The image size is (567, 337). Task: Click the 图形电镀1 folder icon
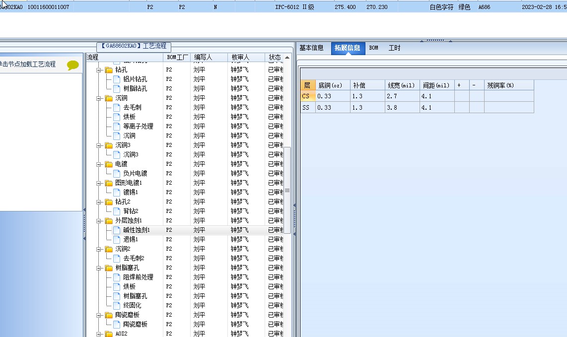[109, 183]
